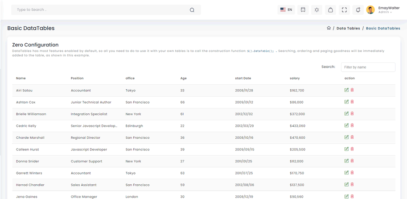
Task: Focus the Type to Search box
Action: pos(100,10)
